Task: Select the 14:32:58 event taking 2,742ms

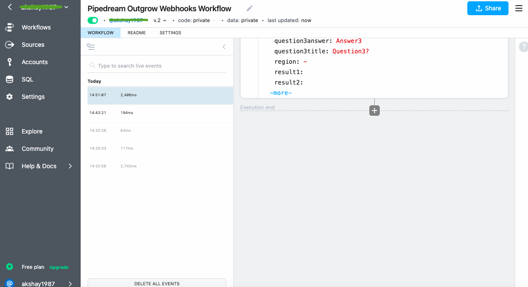Action: click(x=160, y=166)
